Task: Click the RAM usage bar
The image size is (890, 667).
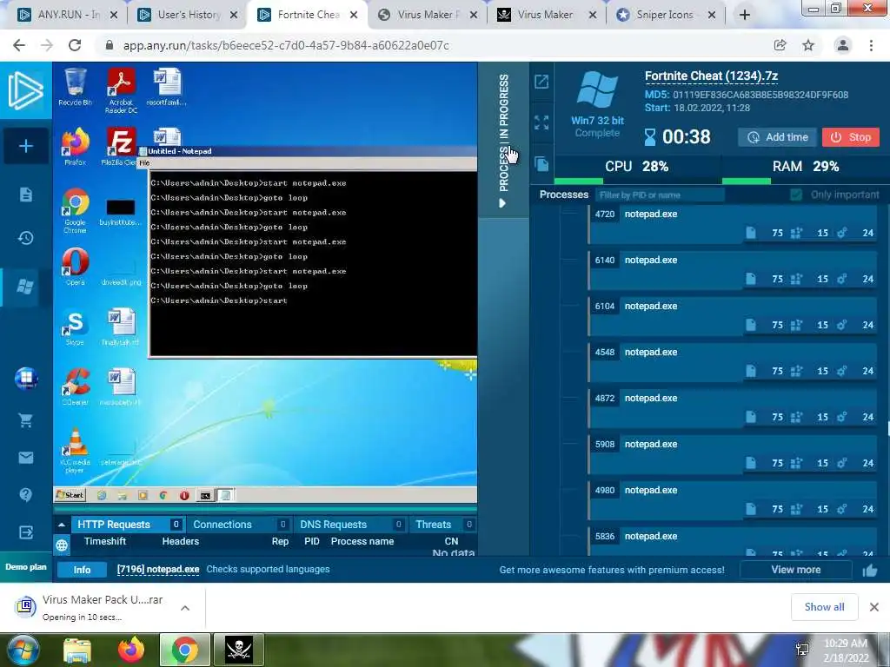Action: click(x=805, y=181)
